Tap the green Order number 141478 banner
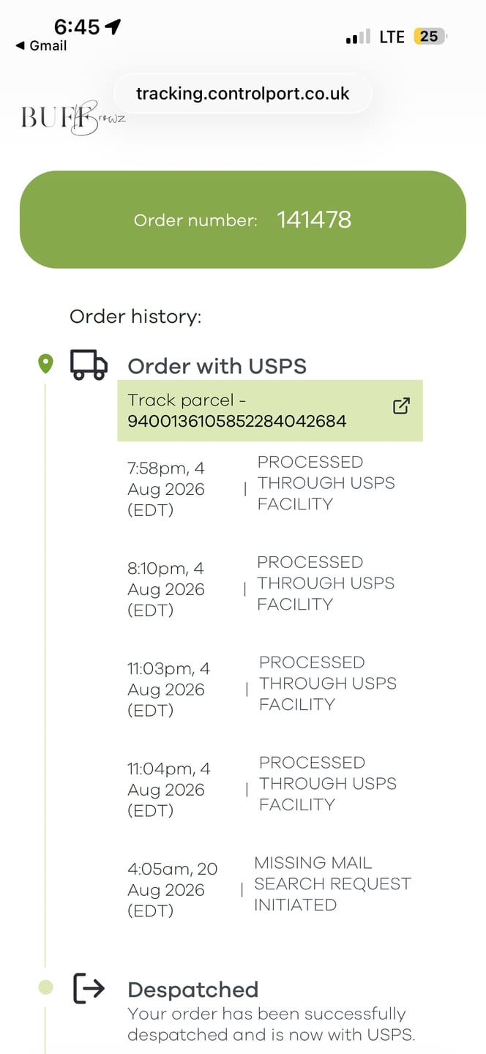The image size is (486, 1054). click(243, 220)
